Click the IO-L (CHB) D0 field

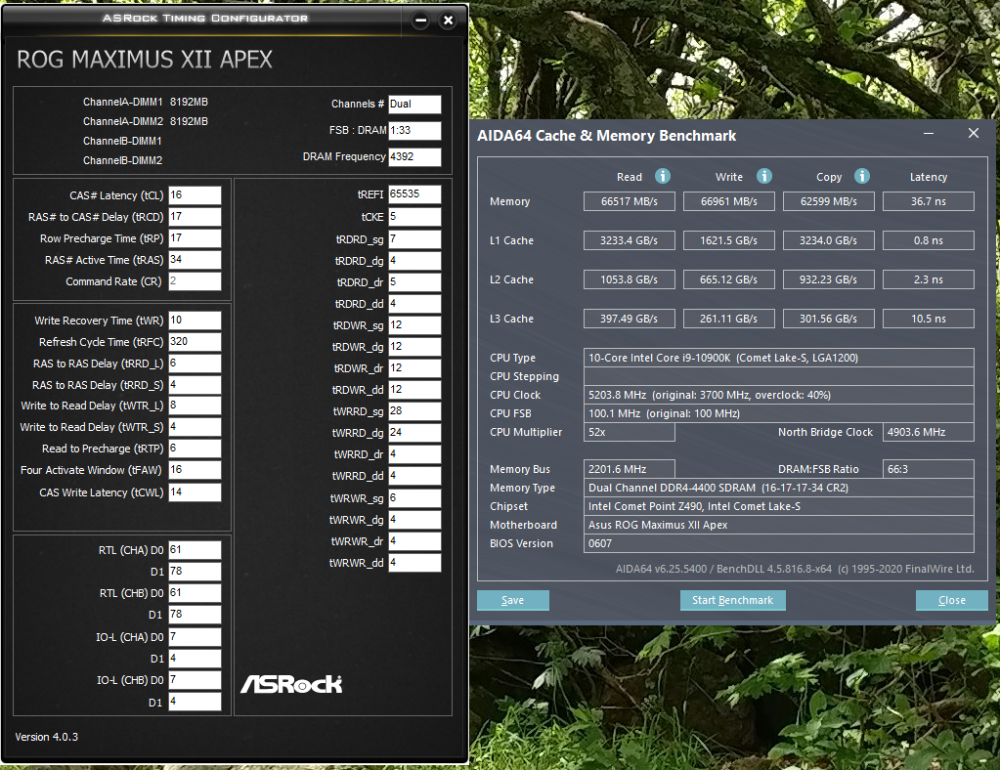[196, 680]
